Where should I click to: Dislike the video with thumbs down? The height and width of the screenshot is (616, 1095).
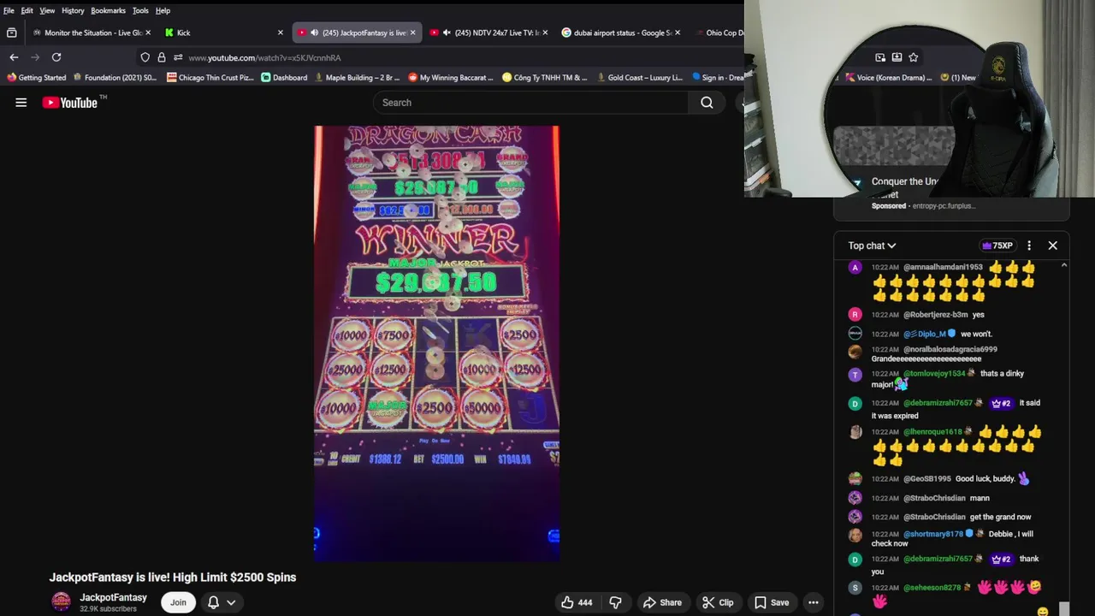pos(615,602)
